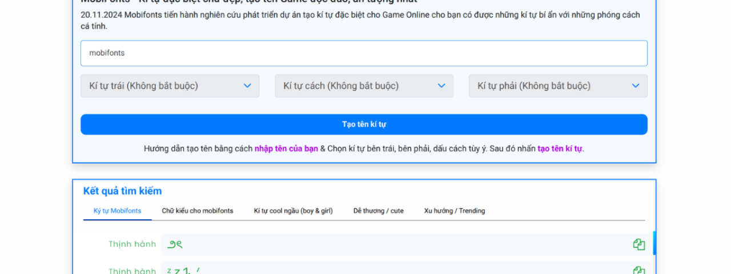Copy the first Thịnh hành result
This screenshot has width=731, height=274.
click(638, 244)
